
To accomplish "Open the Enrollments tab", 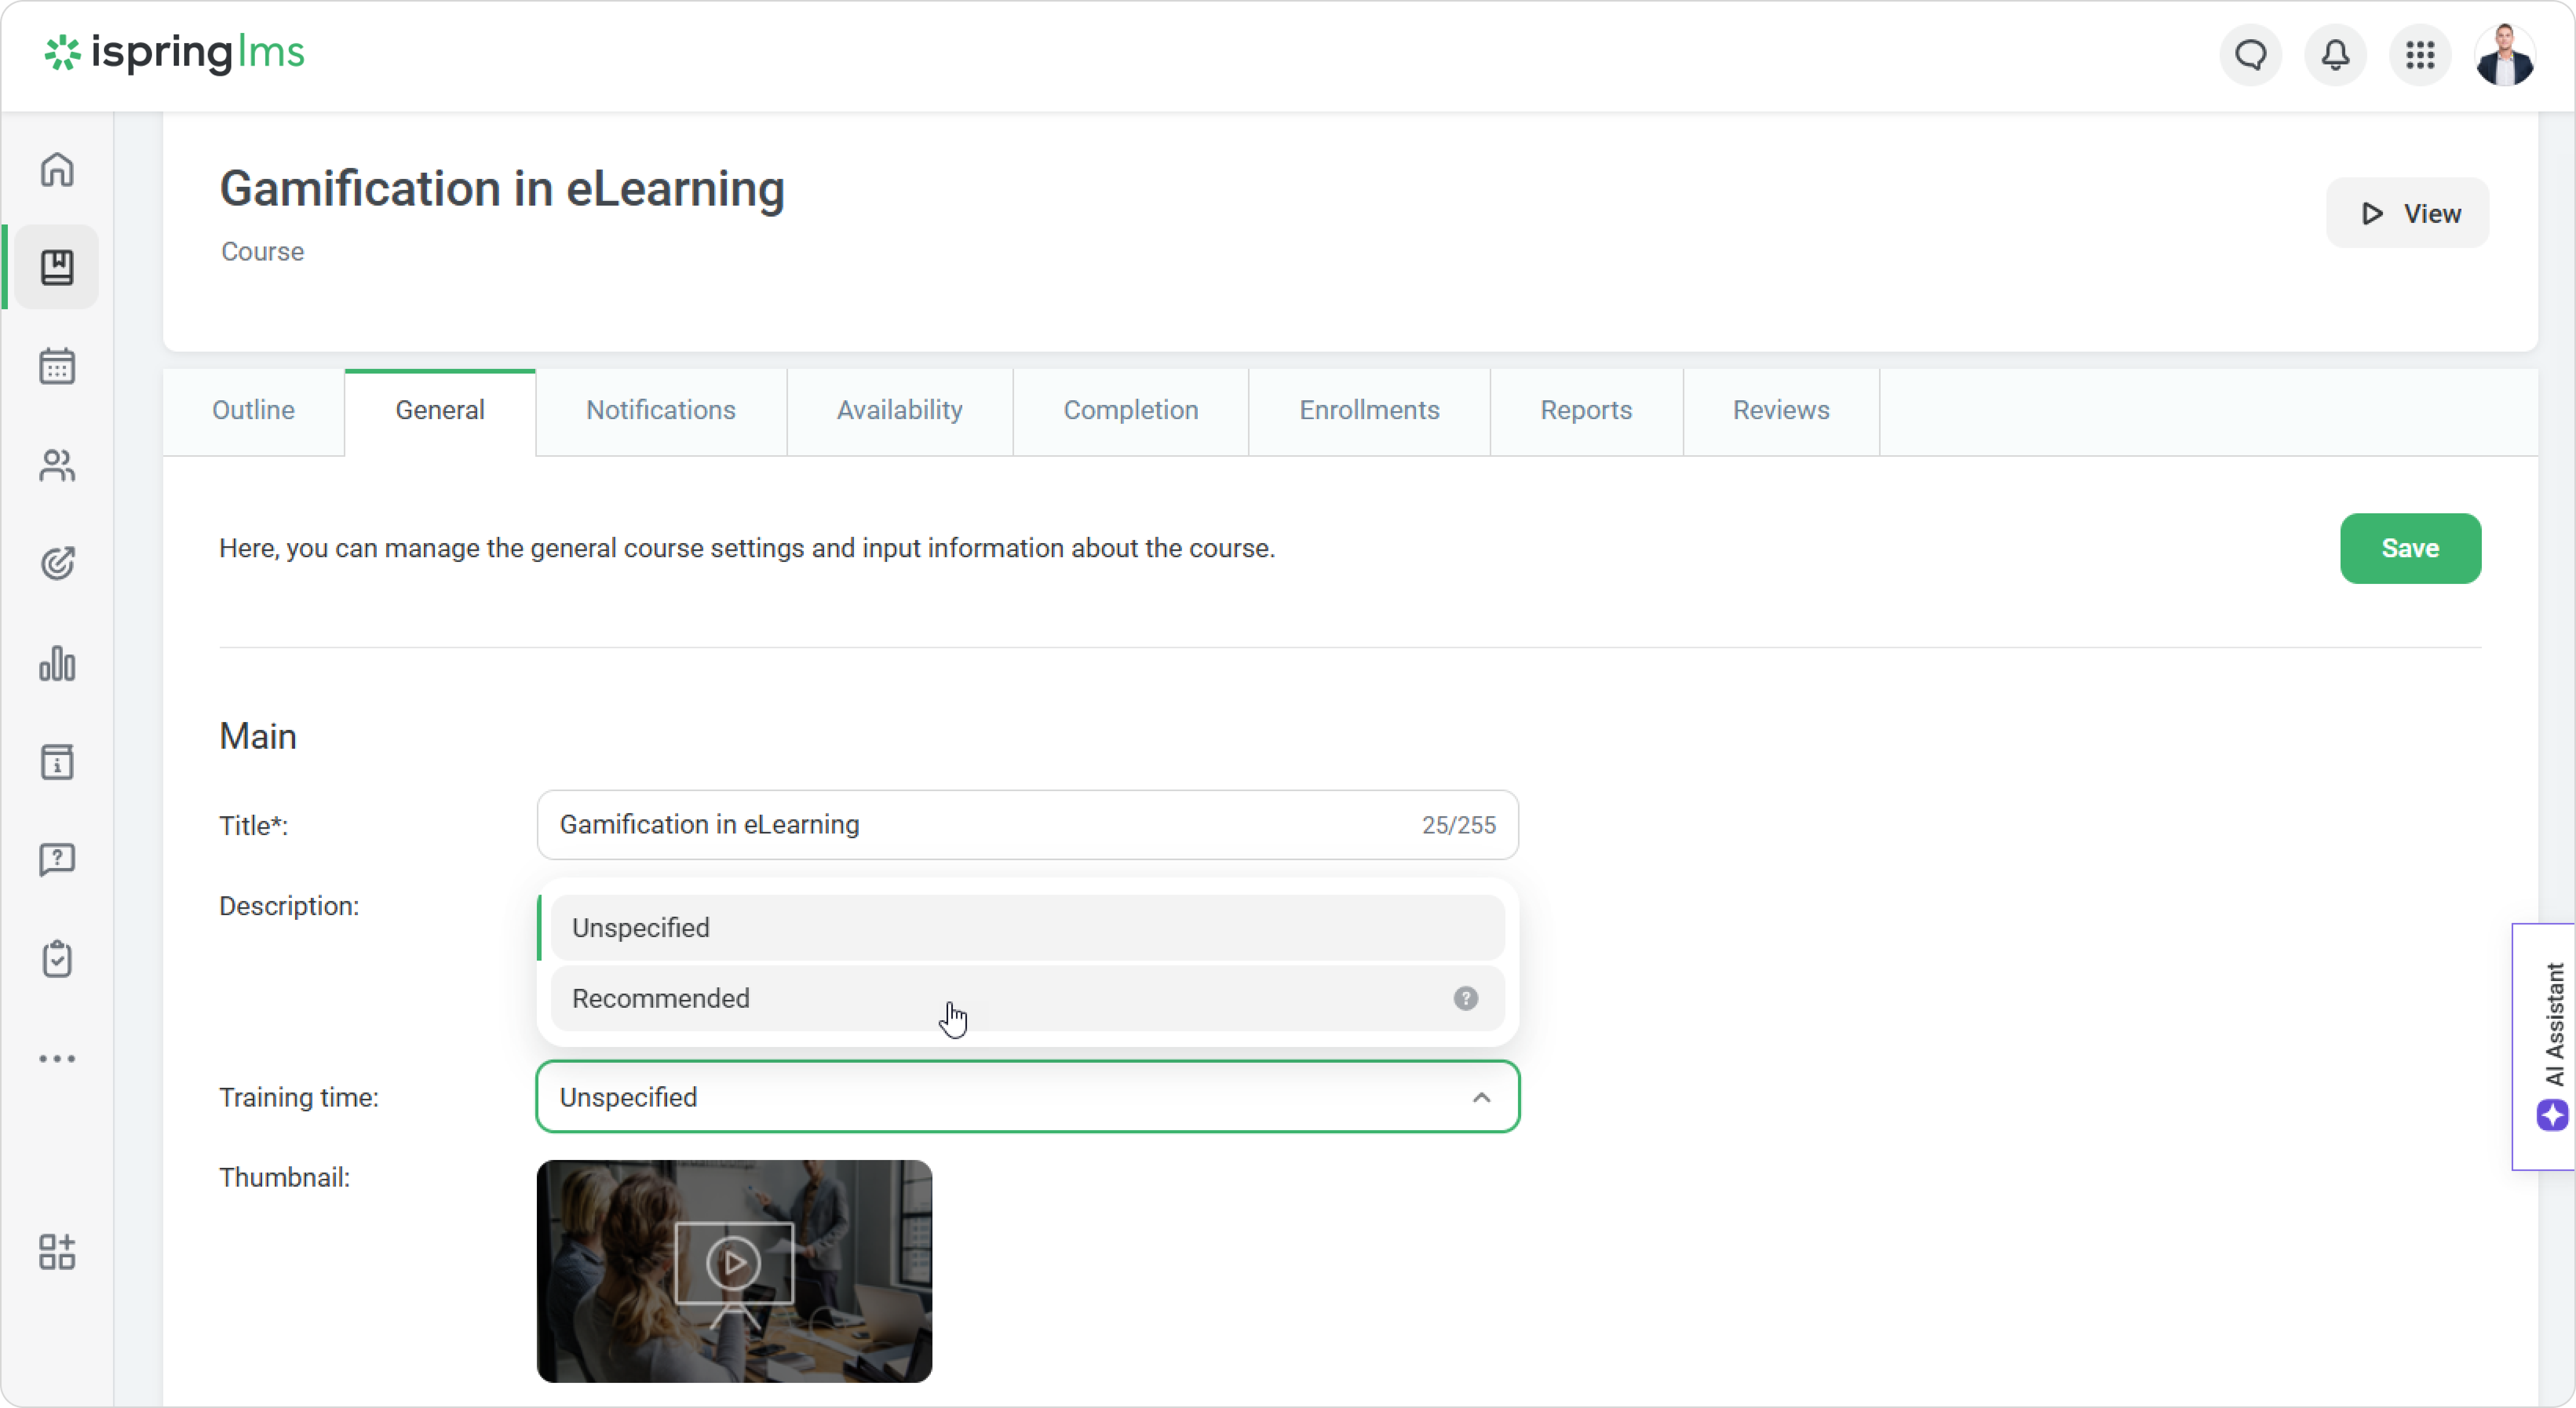I will (1368, 410).
